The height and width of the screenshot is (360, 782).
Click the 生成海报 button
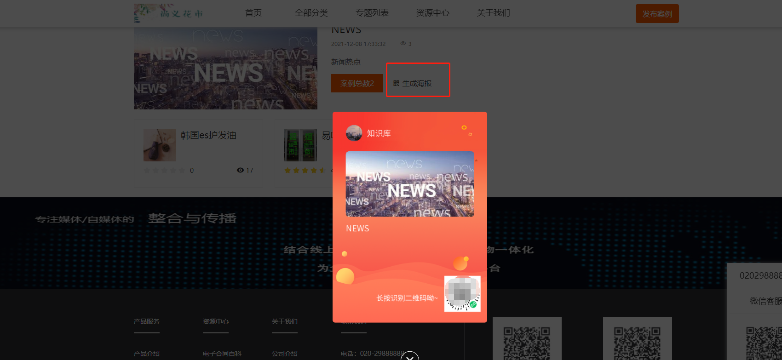pyautogui.click(x=413, y=83)
